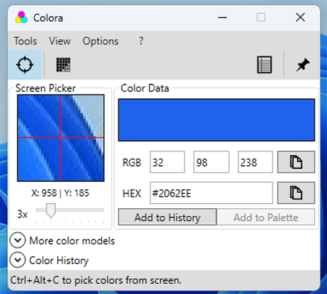Copy the RGB values to clipboard
This screenshot has height=294, width=327.
pyautogui.click(x=296, y=162)
